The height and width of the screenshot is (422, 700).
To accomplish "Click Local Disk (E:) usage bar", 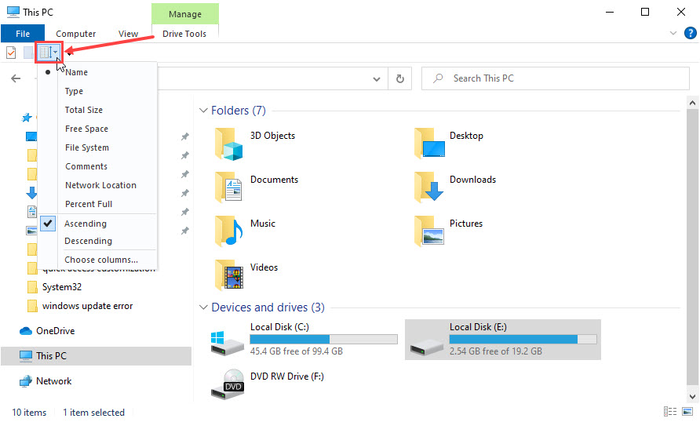I will tap(523, 339).
